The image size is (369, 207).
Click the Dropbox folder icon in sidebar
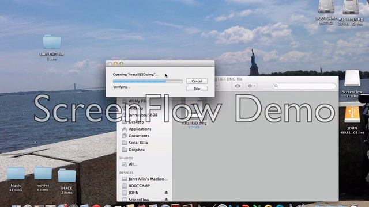(x=125, y=149)
